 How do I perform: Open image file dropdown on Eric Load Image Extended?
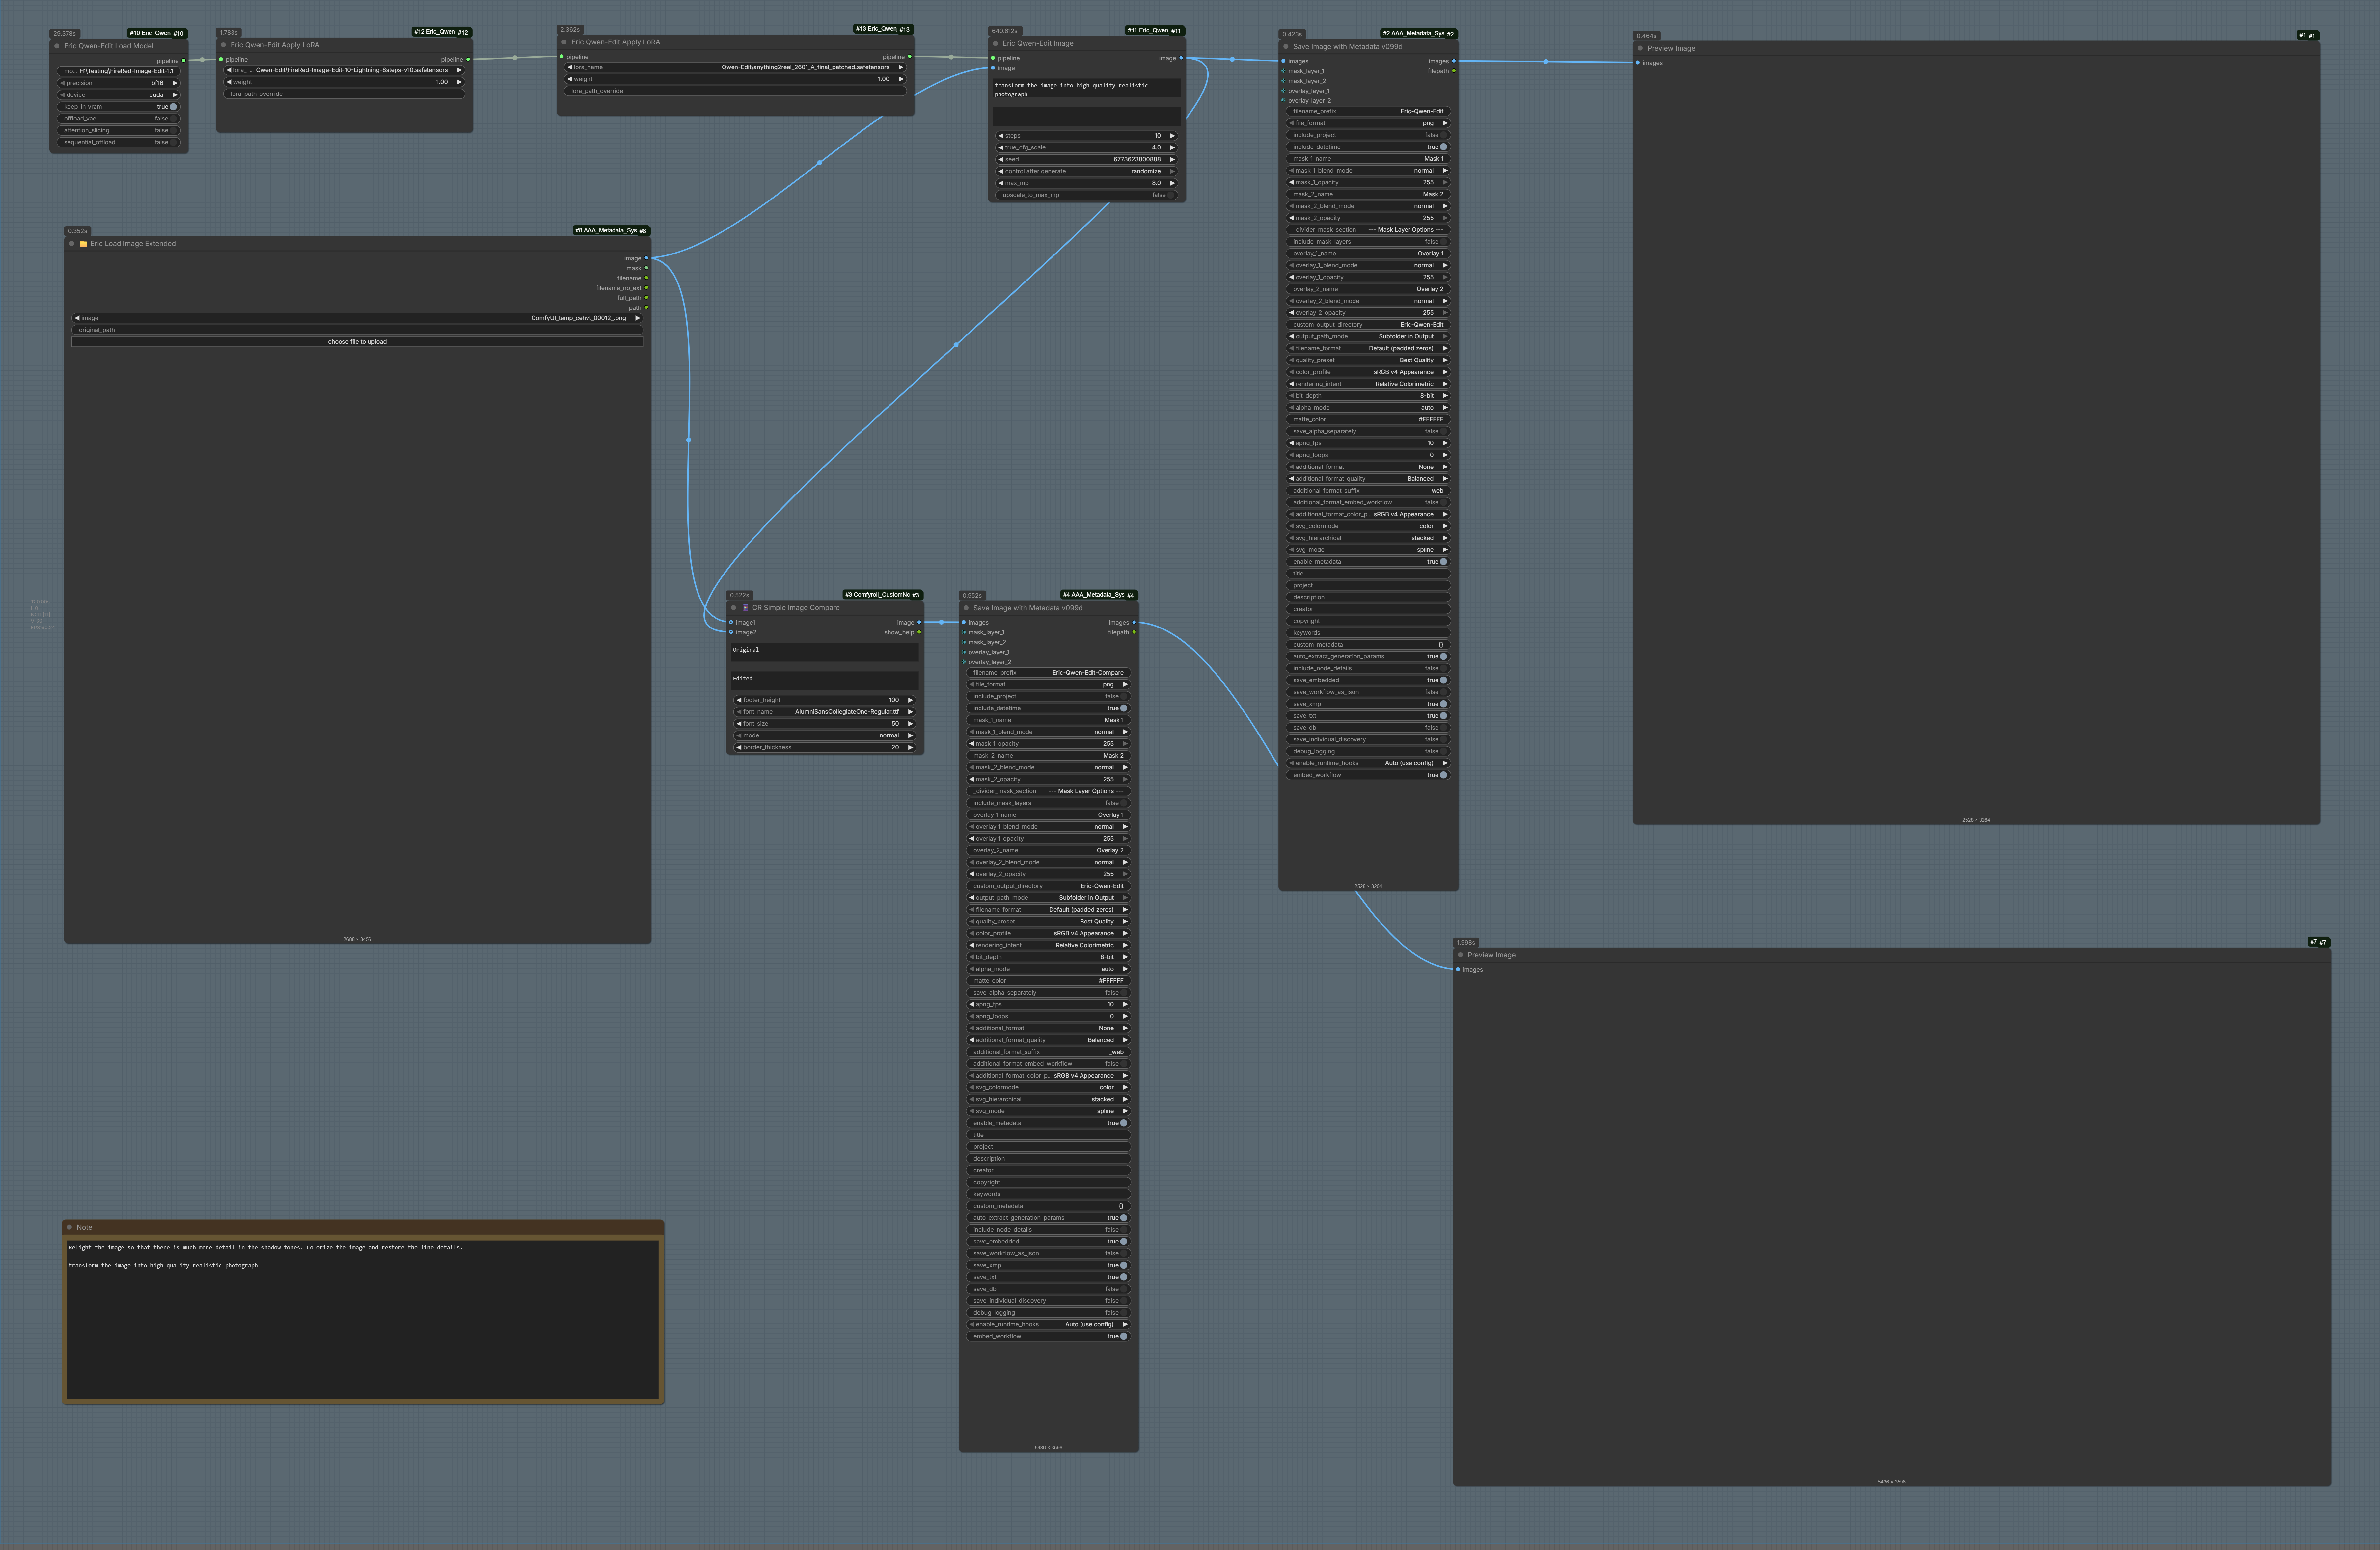357,318
